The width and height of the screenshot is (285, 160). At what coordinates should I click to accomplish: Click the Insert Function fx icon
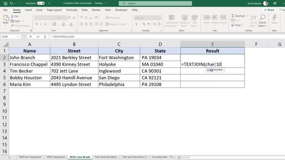[x=45, y=36]
